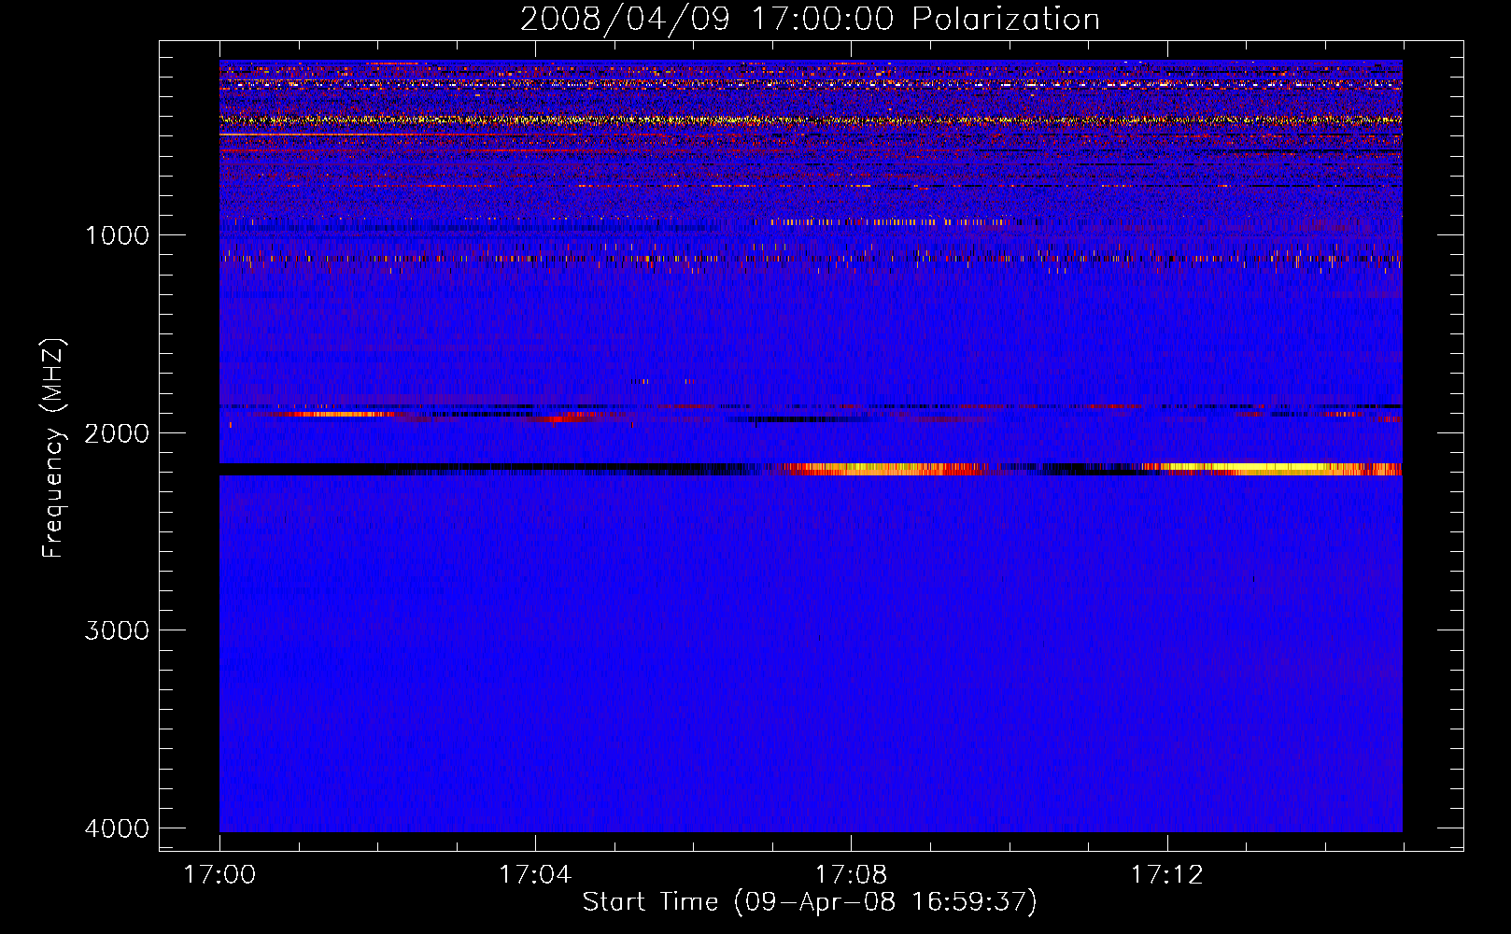
Task: Click the plot title '2008/04/09 17:00:00 Polarization'
Action: [810, 19]
